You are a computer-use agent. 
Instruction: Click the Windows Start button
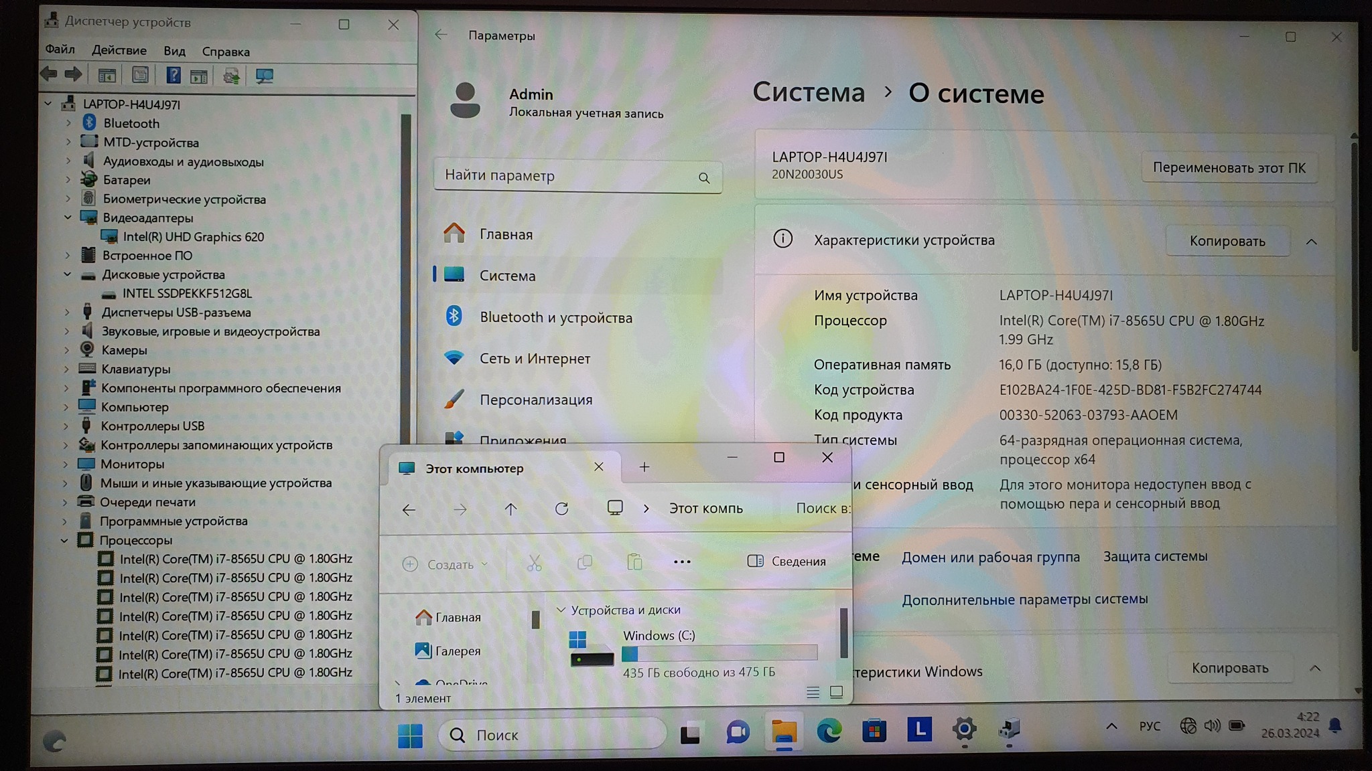pyautogui.click(x=410, y=736)
